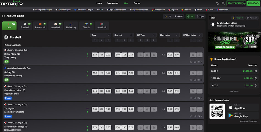
Task: Click the QR code for app download
Action: [217, 111]
